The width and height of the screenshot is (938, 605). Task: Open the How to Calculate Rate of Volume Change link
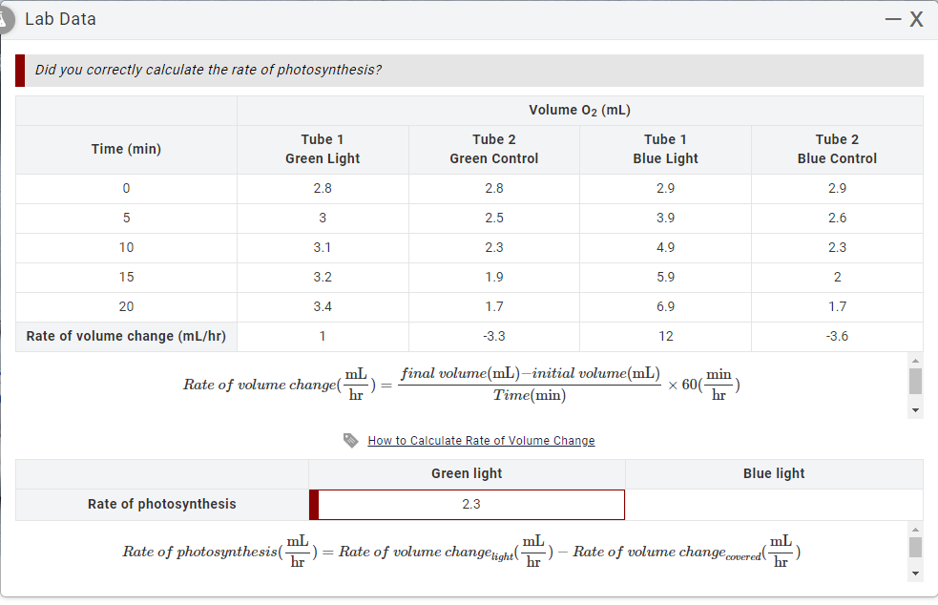point(481,440)
